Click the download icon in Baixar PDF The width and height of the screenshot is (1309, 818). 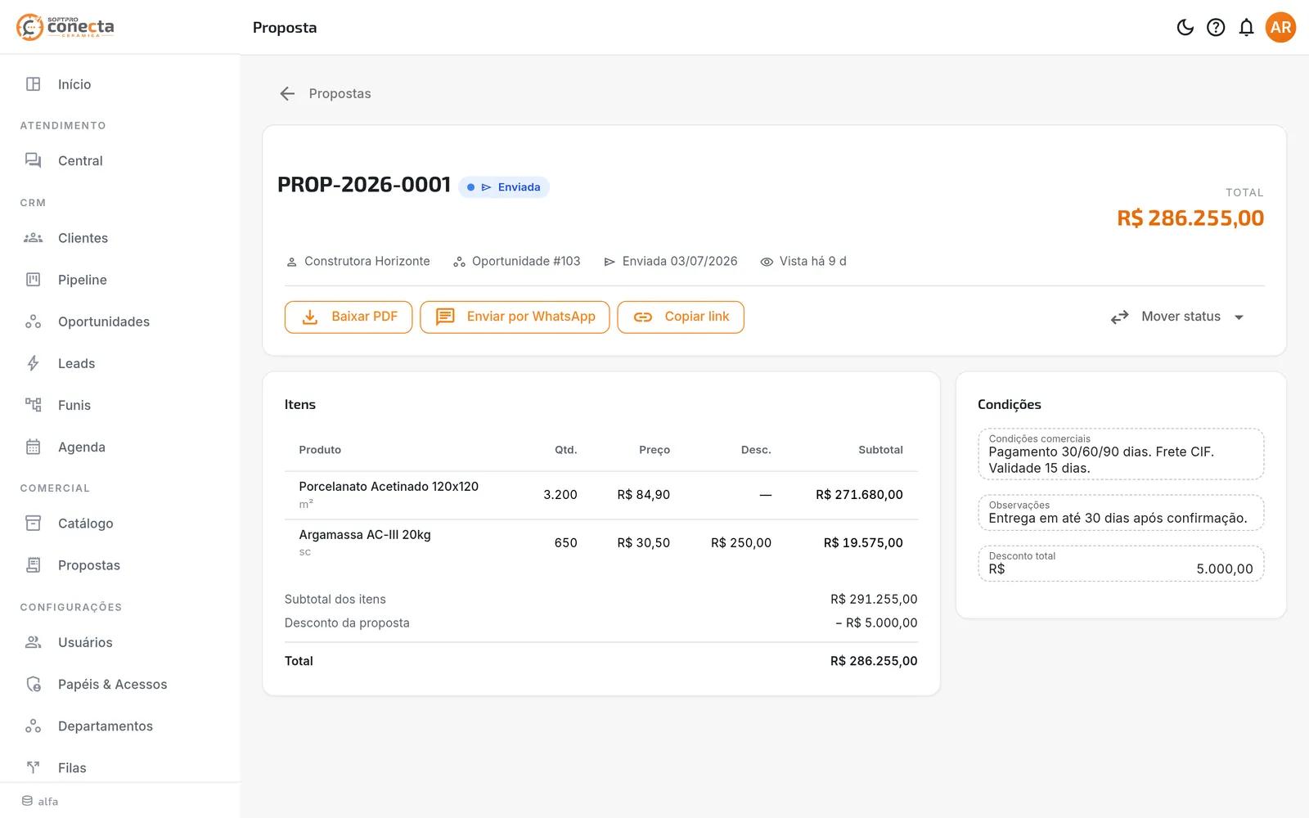pyautogui.click(x=310, y=317)
